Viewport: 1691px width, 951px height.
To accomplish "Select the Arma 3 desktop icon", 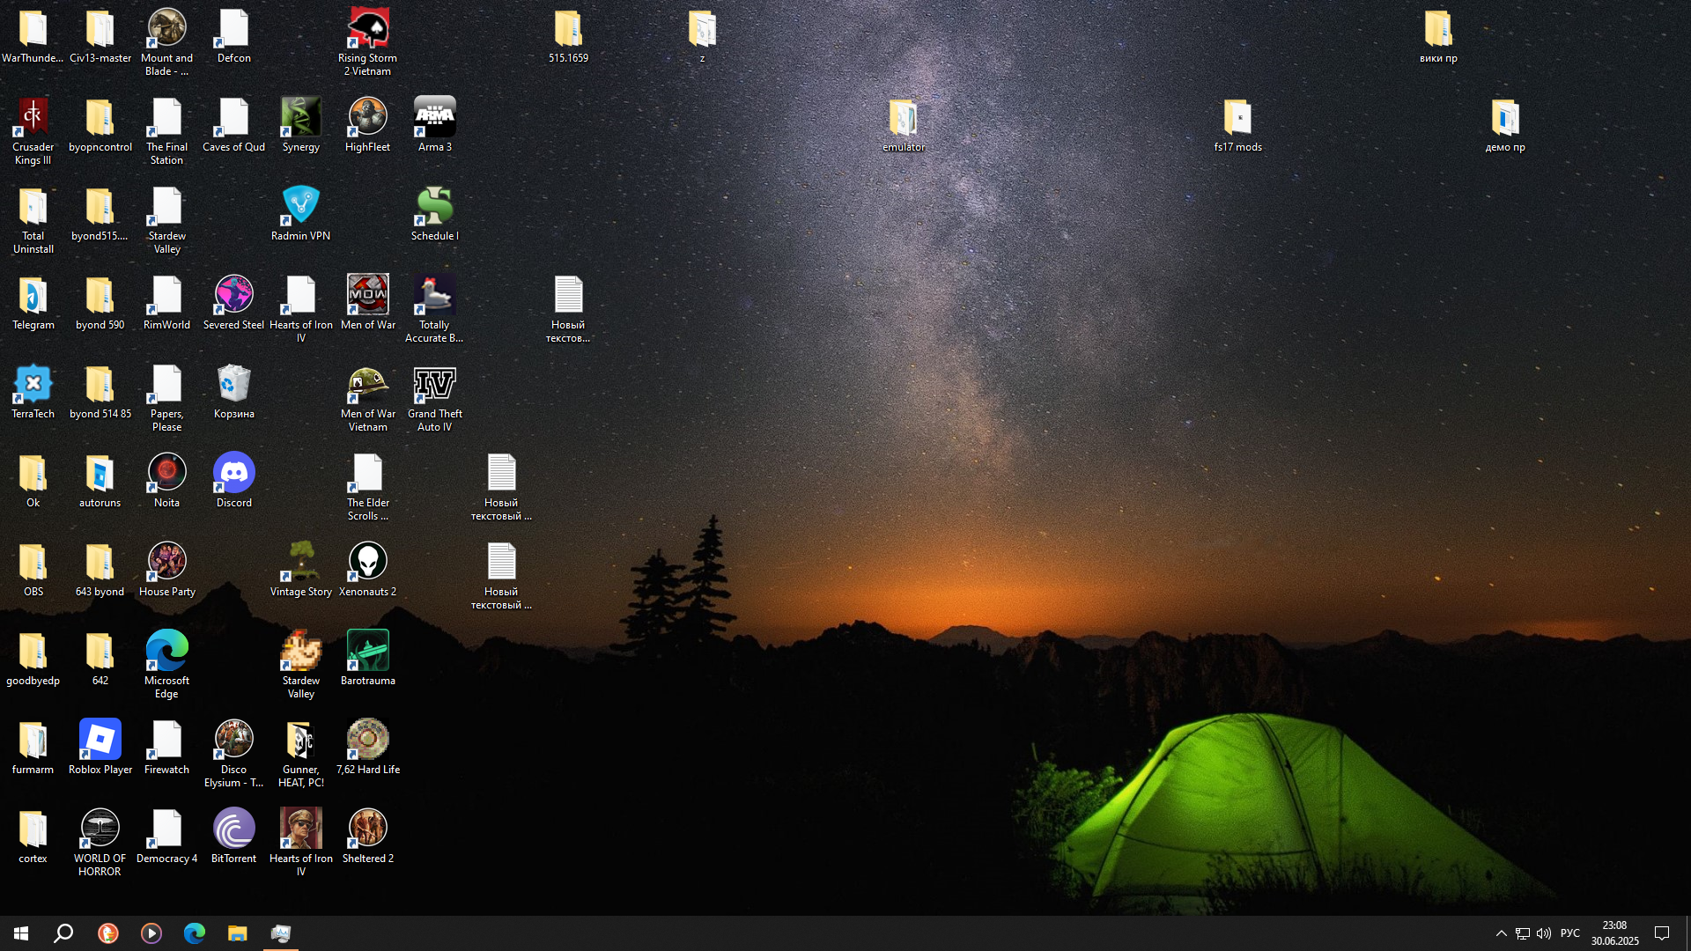I will tap(434, 118).
